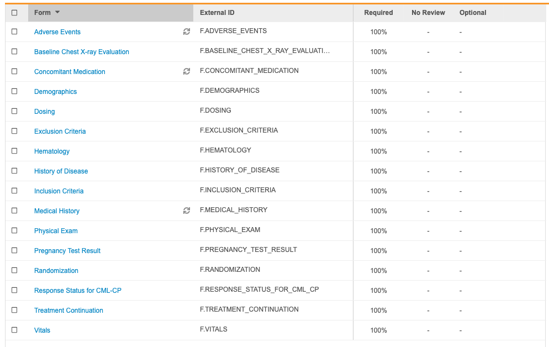Check the box for Demographics form

(x=14, y=91)
